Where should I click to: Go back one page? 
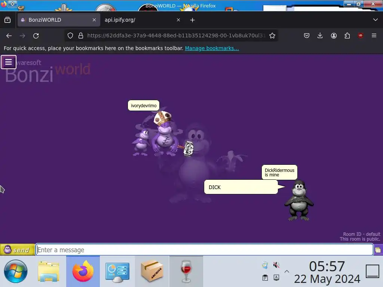[9, 36]
